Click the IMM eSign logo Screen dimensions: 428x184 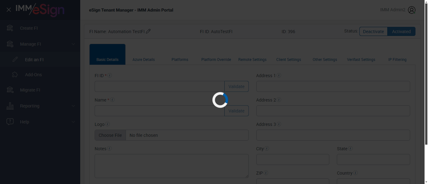coord(40,10)
